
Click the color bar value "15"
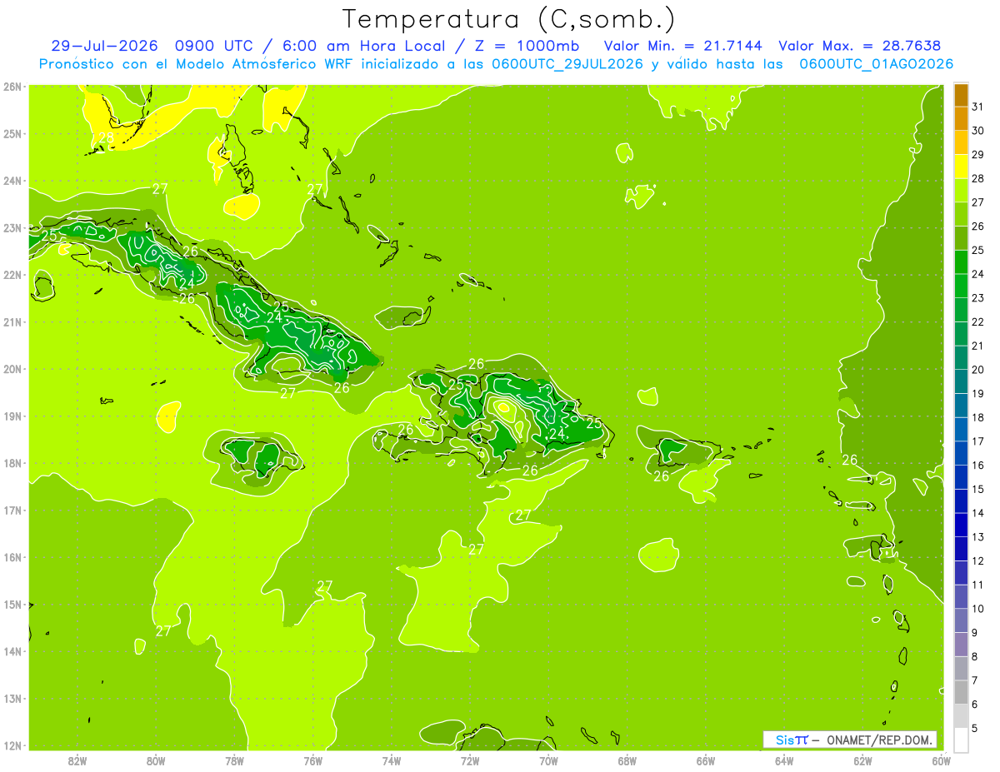[x=977, y=490]
